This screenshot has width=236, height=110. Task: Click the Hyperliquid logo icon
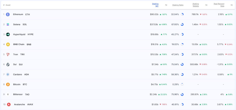(8, 34)
